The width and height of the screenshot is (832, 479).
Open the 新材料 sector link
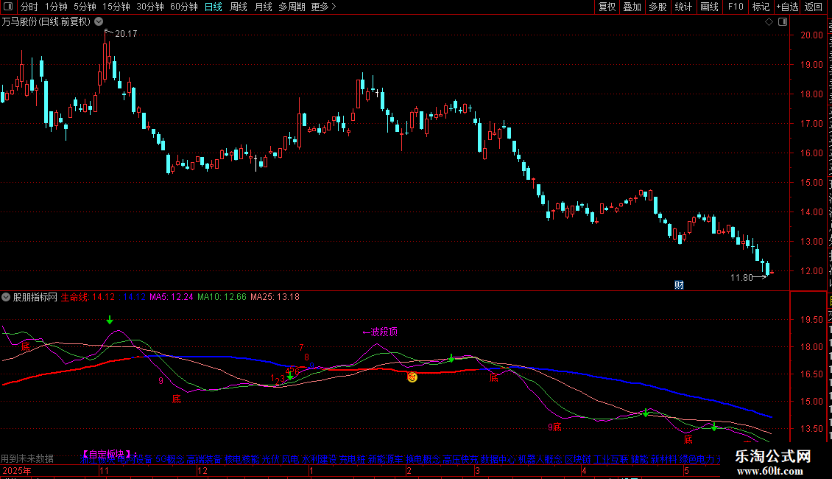tap(664, 459)
